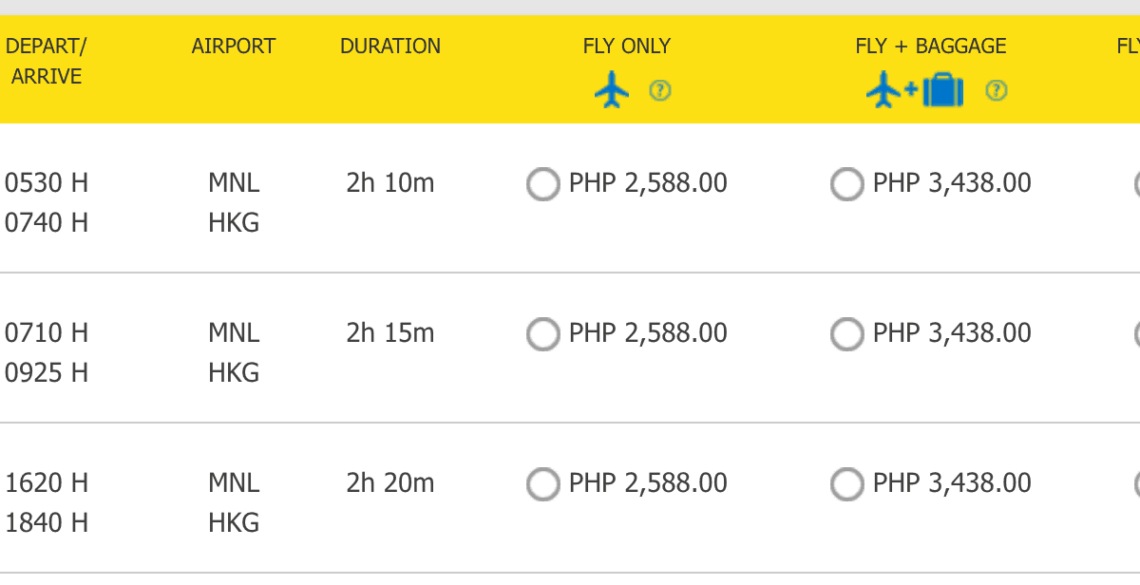Screen dimensions: 1140x585
Task: Click the Airport column header
Action: click(x=233, y=46)
